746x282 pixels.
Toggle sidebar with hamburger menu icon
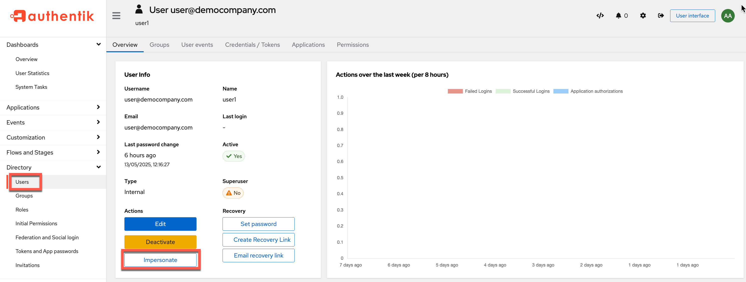point(116,15)
